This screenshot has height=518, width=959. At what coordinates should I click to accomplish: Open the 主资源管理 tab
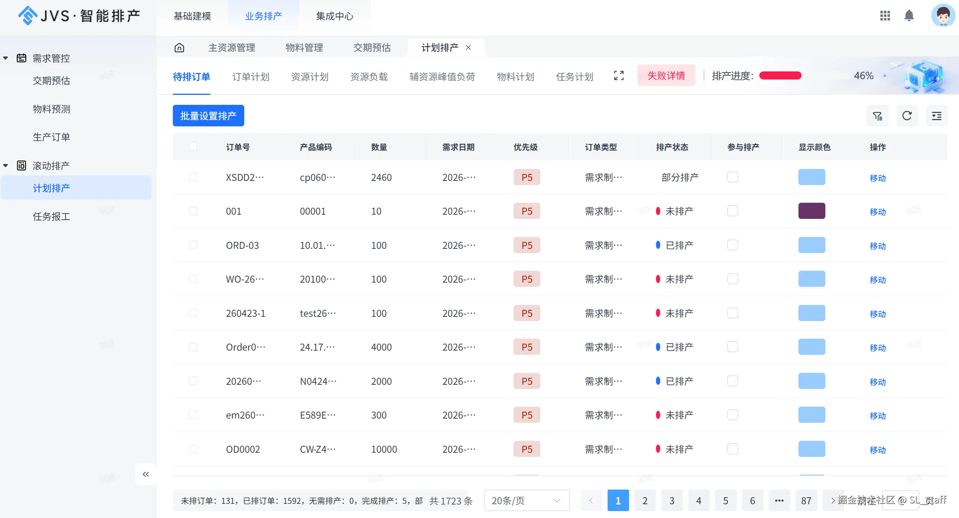click(232, 48)
